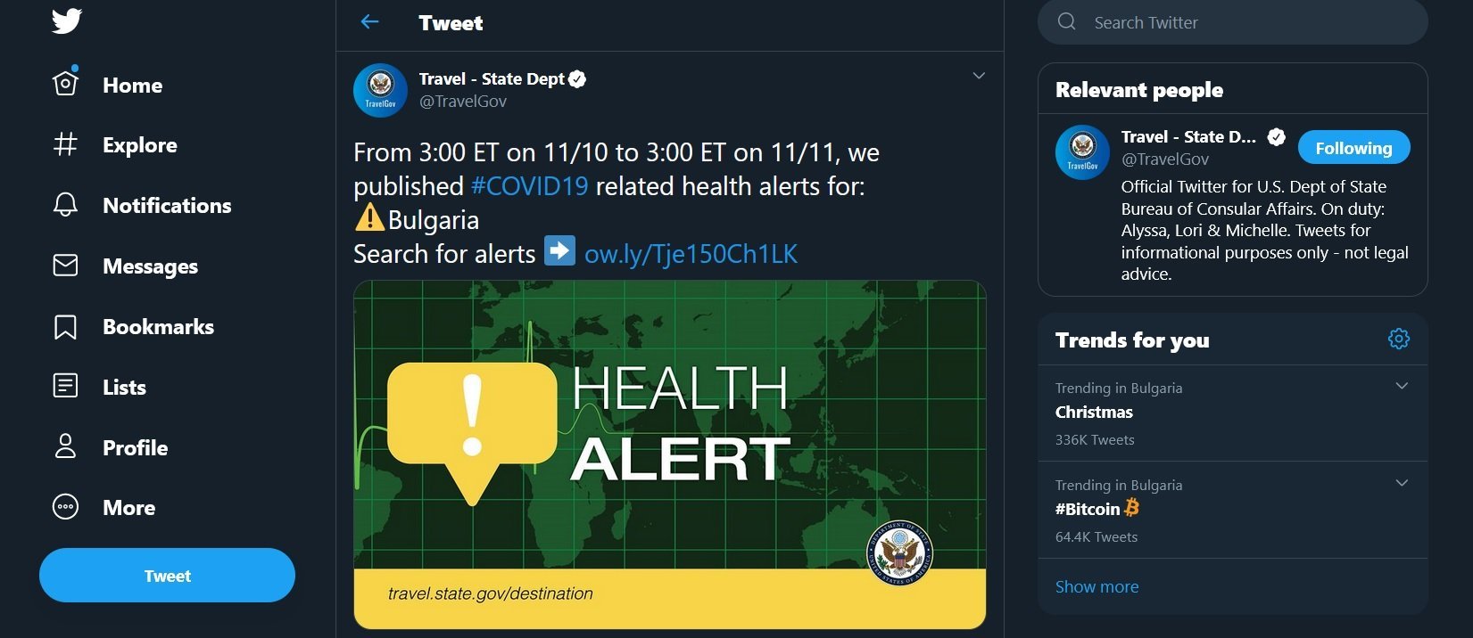Open the Explore hashtag icon
This screenshot has width=1473, height=638.
tap(66, 144)
